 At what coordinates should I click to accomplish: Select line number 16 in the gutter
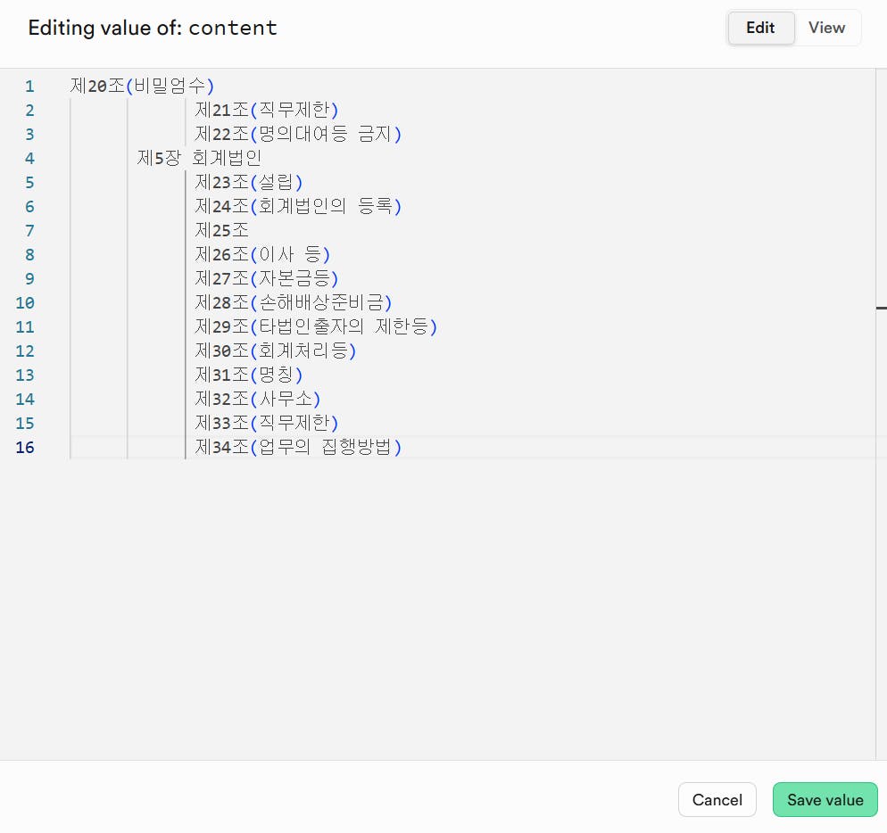pyautogui.click(x=25, y=448)
